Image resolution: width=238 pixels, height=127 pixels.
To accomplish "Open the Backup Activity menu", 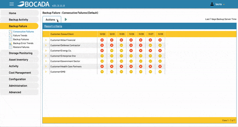I will point(19,20).
